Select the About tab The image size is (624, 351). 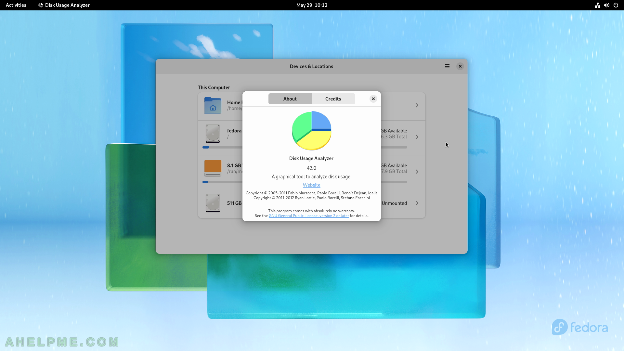tap(290, 99)
